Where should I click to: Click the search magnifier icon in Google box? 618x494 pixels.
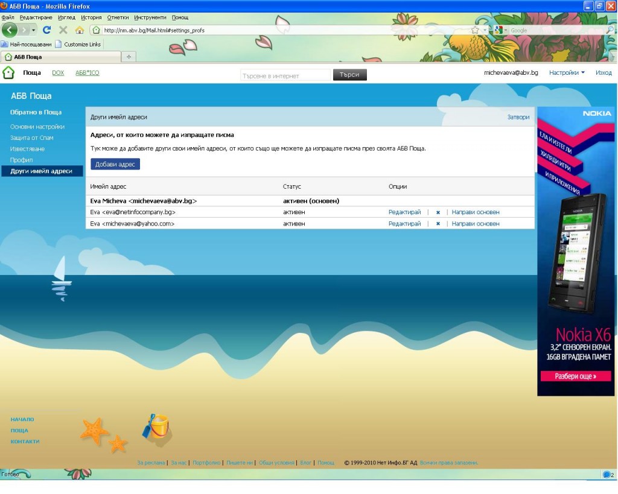[x=610, y=30]
